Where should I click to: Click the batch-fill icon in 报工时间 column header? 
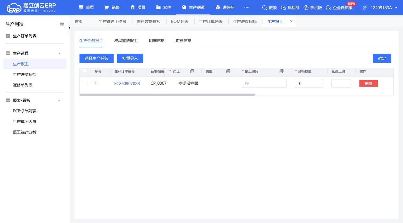click(281, 72)
